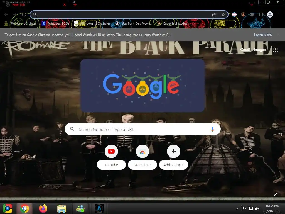Open the striped flag extension icon
Image resolution: width=285 pixels, height=214 pixels.
(234, 14)
